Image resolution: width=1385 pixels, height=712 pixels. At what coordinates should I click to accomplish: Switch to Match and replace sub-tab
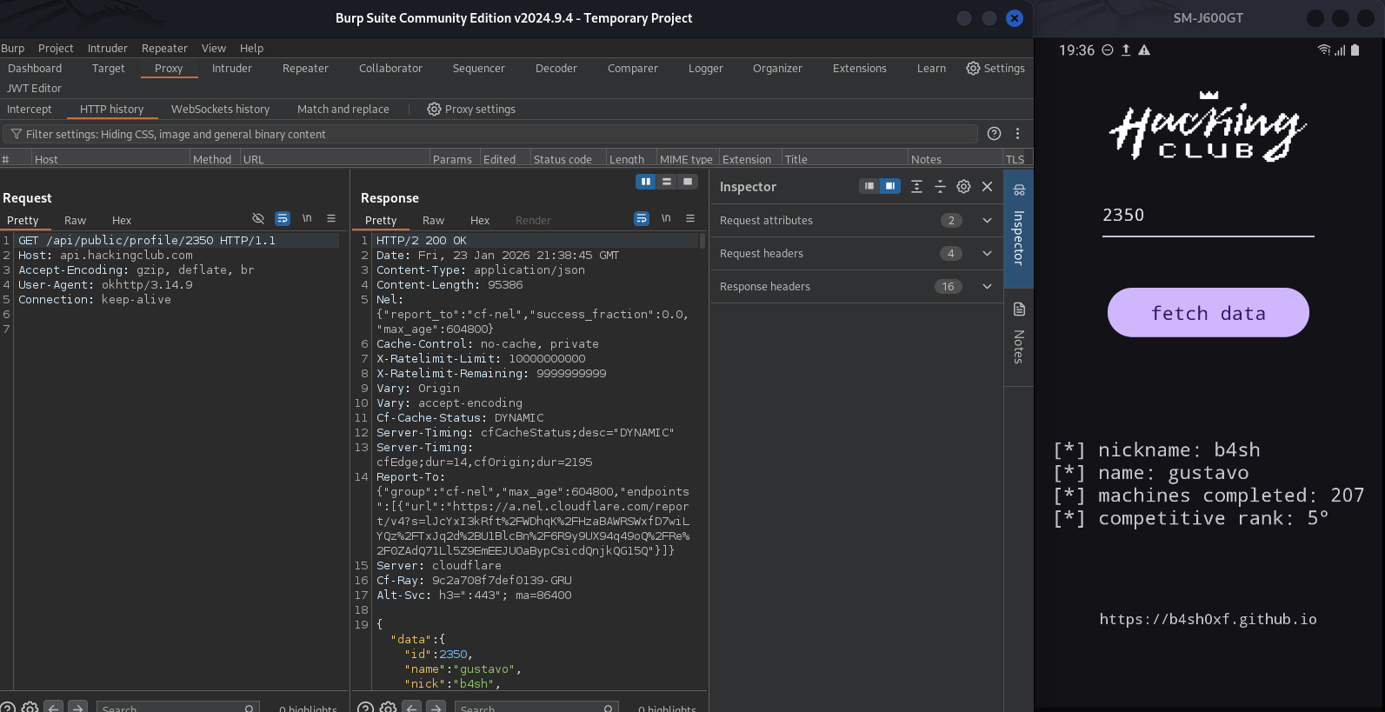pos(343,109)
